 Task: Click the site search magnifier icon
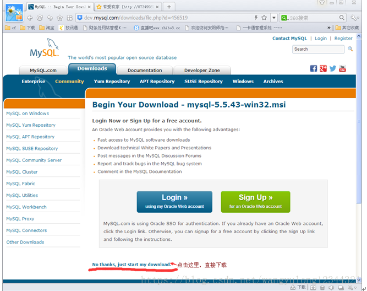350,48
